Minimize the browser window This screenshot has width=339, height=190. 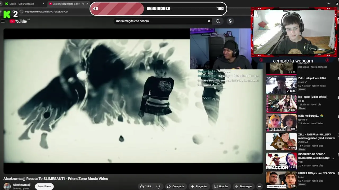(329, 3)
